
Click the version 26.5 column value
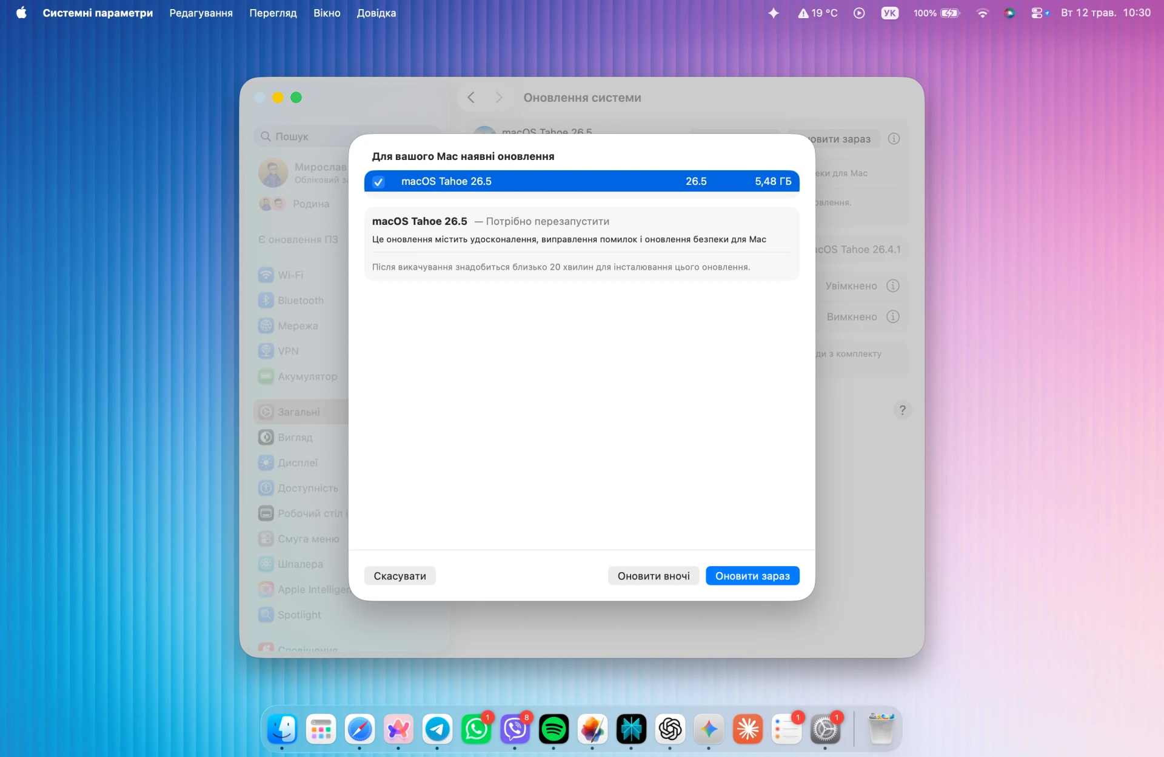[696, 181]
